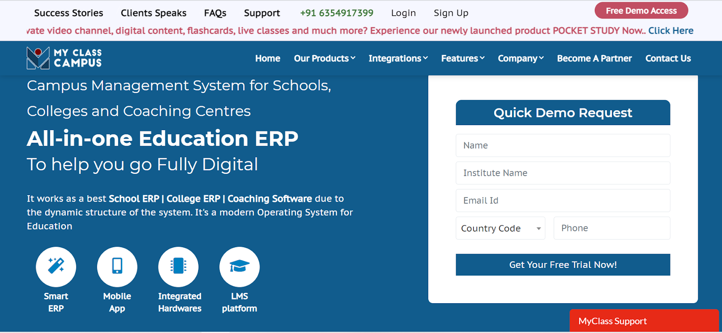Open the Clients Speaks page

click(x=153, y=13)
